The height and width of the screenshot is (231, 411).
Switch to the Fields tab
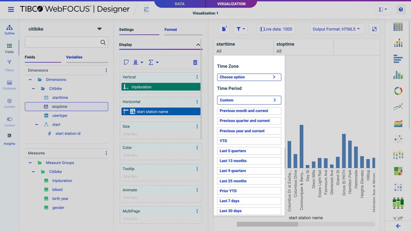pos(30,57)
